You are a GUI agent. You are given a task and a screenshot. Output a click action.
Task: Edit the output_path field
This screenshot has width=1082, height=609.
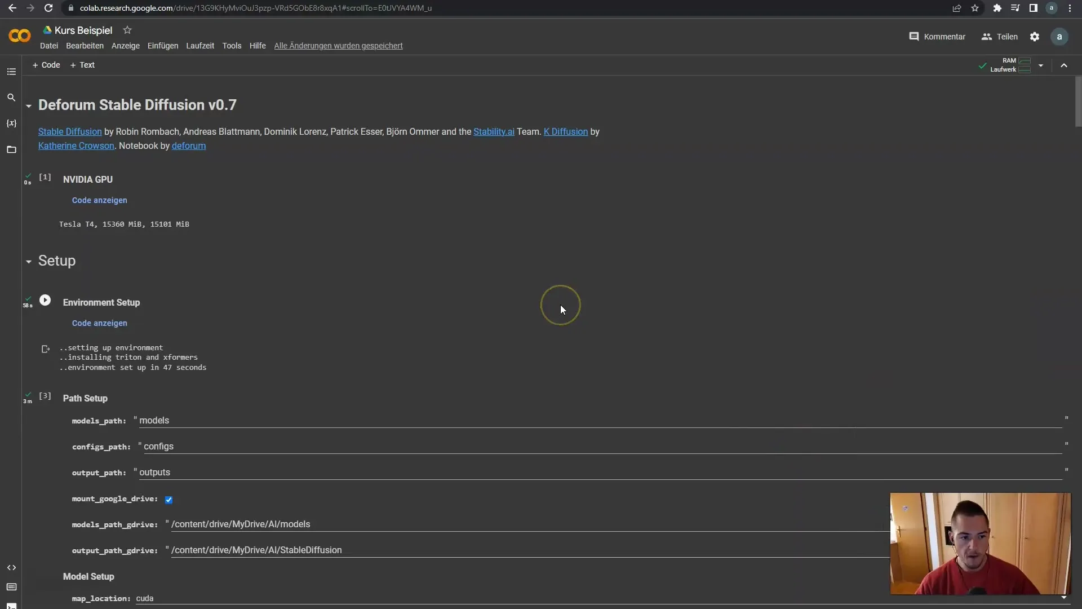[600, 473]
